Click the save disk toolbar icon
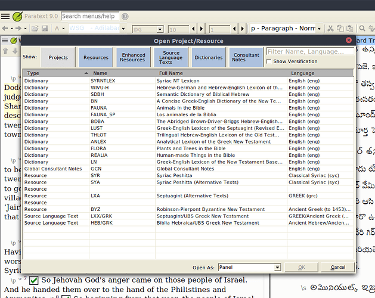The width and height of the screenshot is (375, 298). 45,29
